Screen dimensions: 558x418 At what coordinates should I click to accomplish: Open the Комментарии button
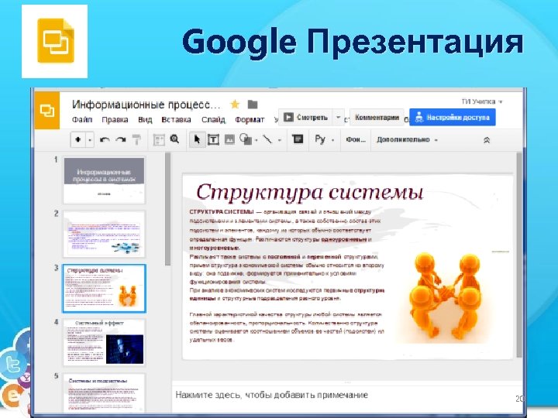[377, 118]
